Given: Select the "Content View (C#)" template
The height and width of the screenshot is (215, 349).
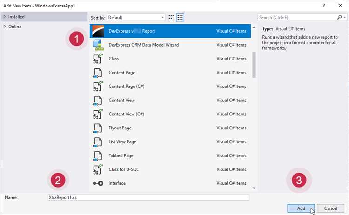Looking at the screenshot, I should 170,114.
